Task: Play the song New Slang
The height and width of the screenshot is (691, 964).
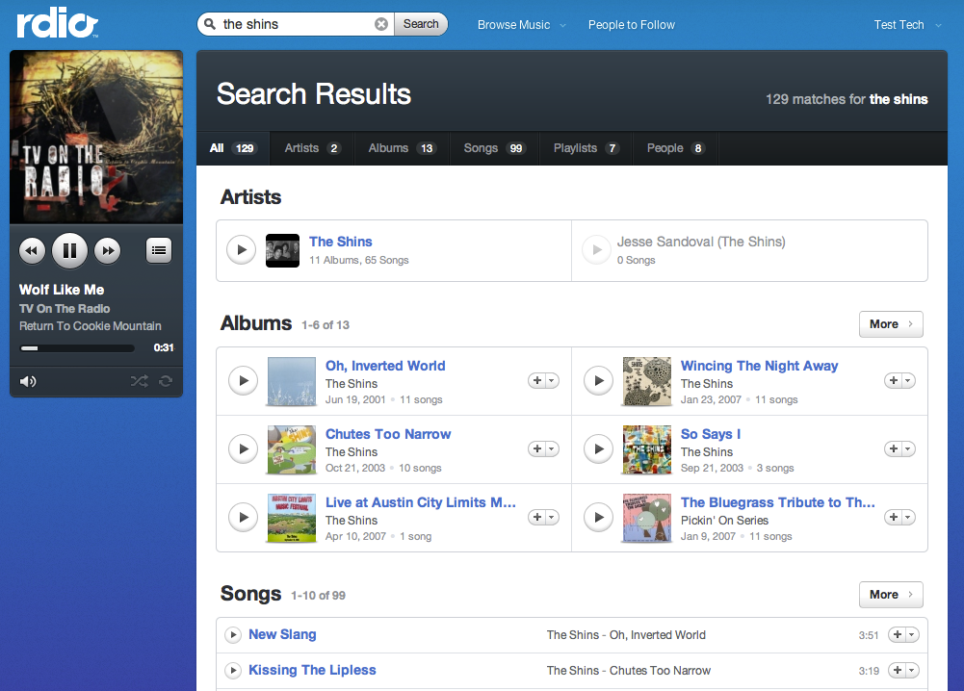Action: 233,634
